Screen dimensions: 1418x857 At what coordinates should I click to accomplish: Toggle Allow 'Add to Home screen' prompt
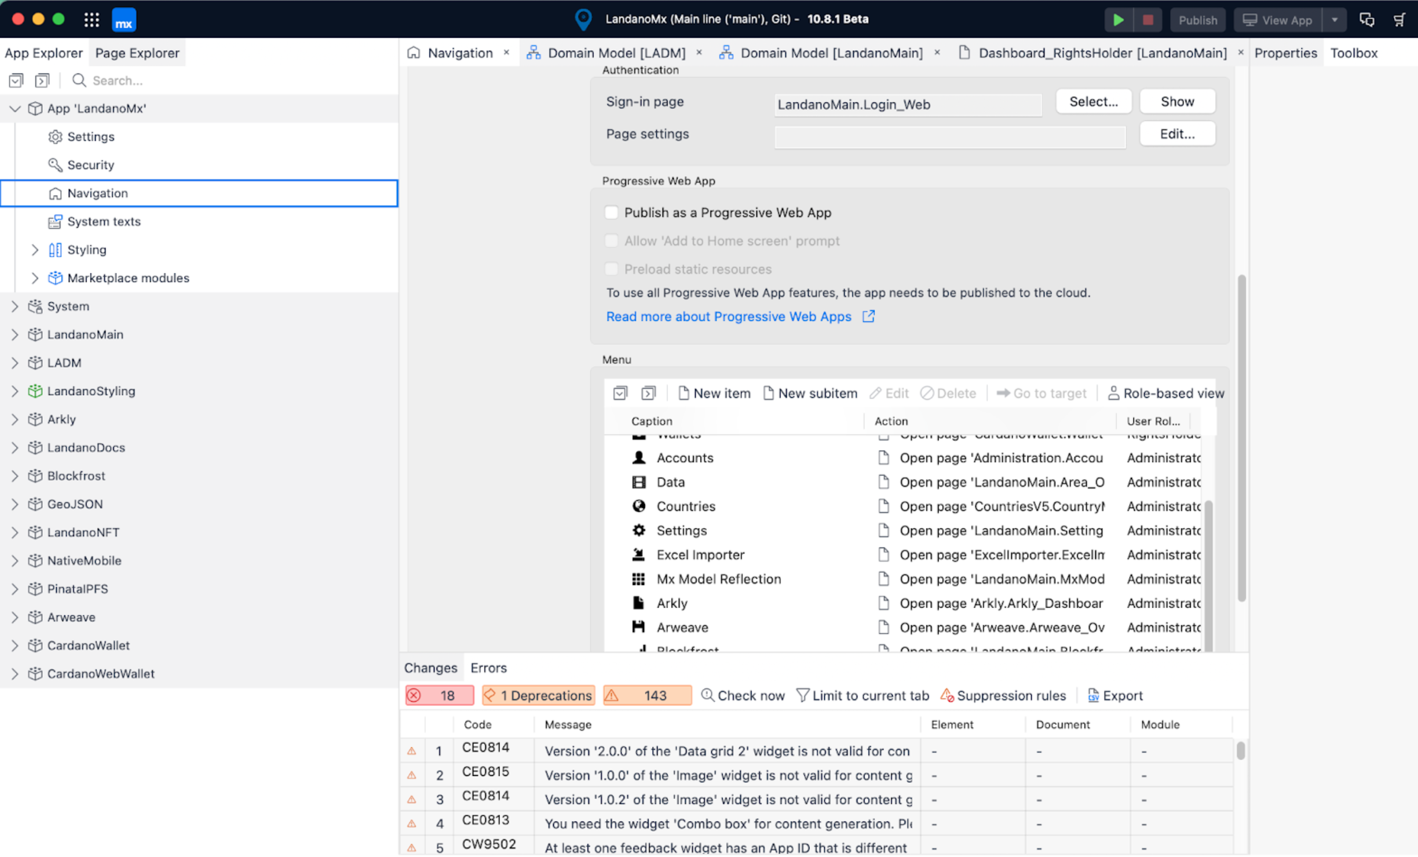click(611, 241)
